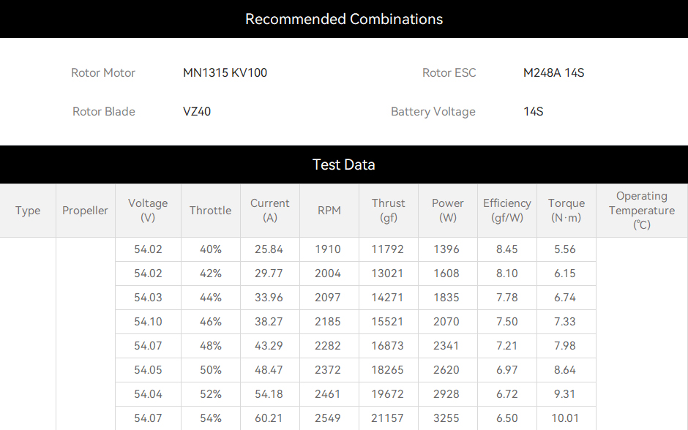Select the 3255 power cell
Screen dimensions: 688x430
tap(448, 418)
